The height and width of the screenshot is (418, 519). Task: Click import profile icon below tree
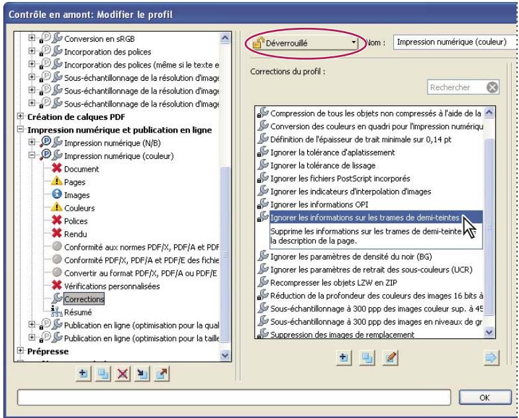(142, 374)
